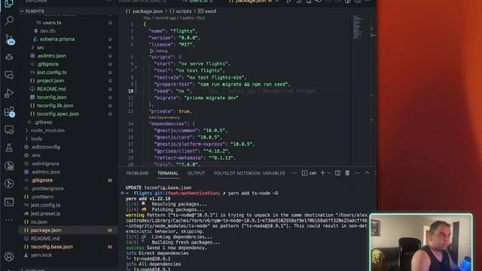
Task: Click Add Dependency codelens
Action: (x=164, y=117)
